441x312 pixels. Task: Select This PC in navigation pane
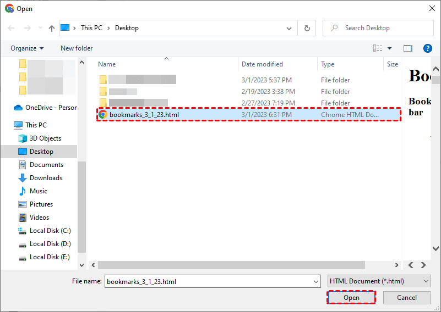point(30,125)
